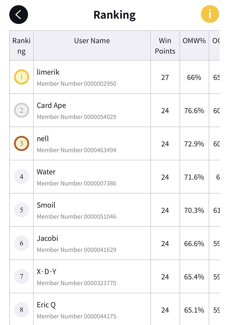
Task: Tap the rank 4 badge
Action: point(21,177)
